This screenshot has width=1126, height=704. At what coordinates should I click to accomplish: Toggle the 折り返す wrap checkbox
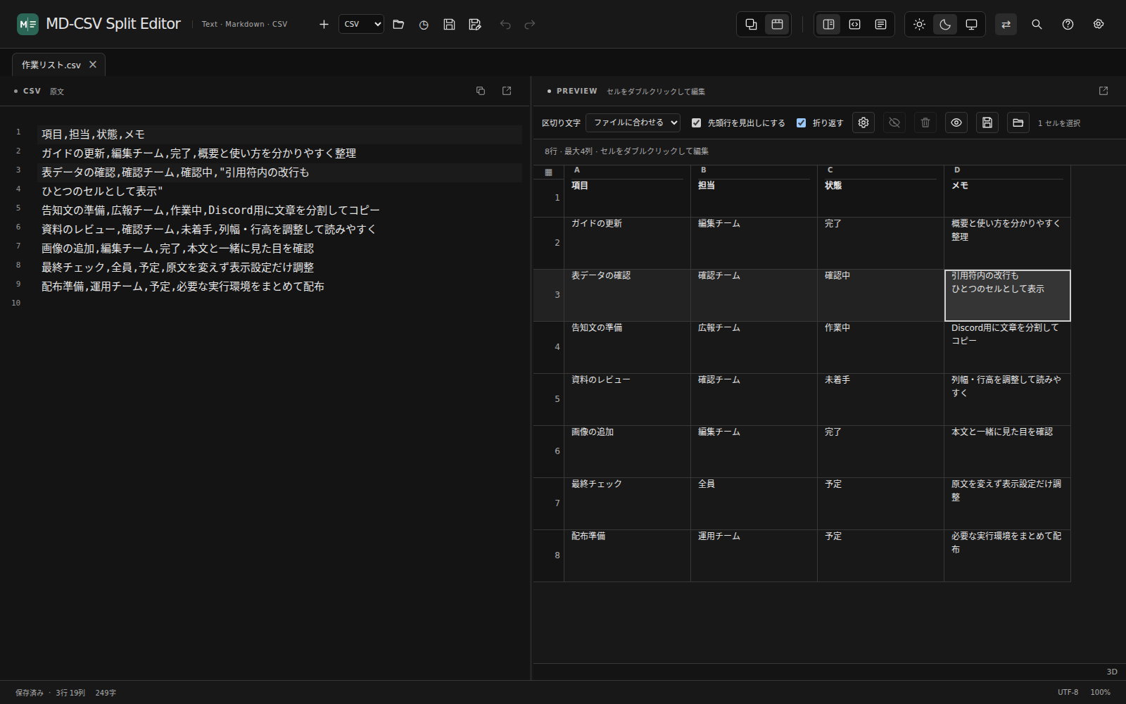point(801,122)
